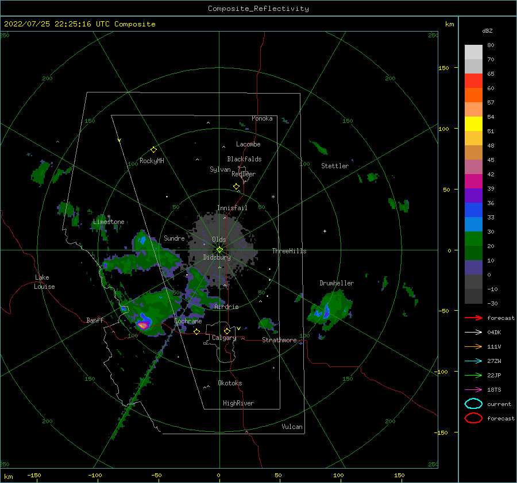
Task: Select the Blackfalds label
Action: tap(244, 159)
